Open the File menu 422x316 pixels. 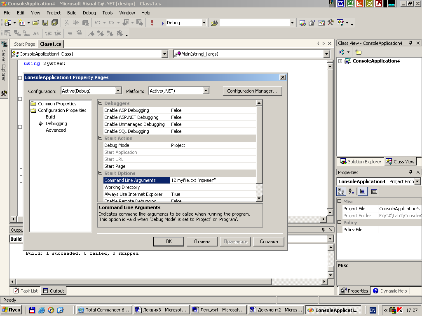[7, 13]
